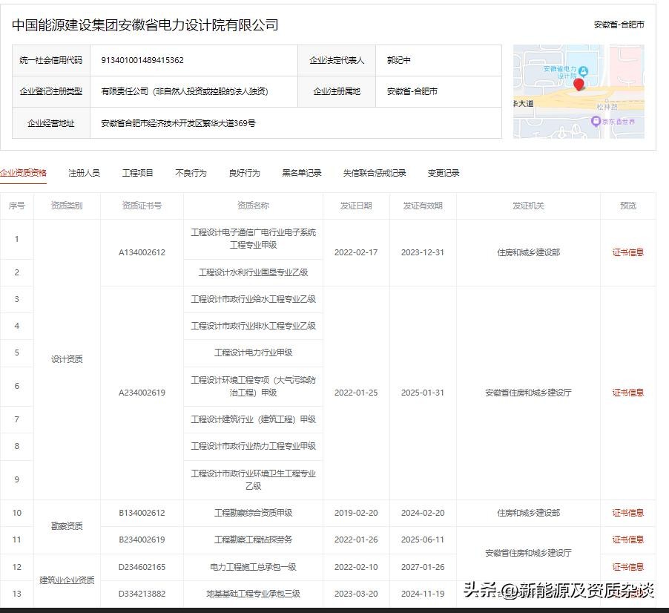
Task: View the 黑名单记录 tab
Action: click(x=301, y=173)
